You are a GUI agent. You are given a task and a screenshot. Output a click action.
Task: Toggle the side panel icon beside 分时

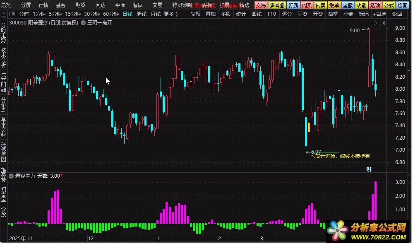coord(12,14)
